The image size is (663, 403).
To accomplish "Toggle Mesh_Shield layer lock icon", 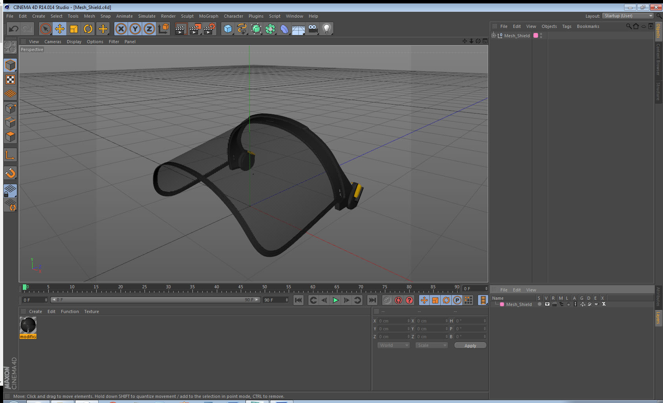I will [568, 304].
